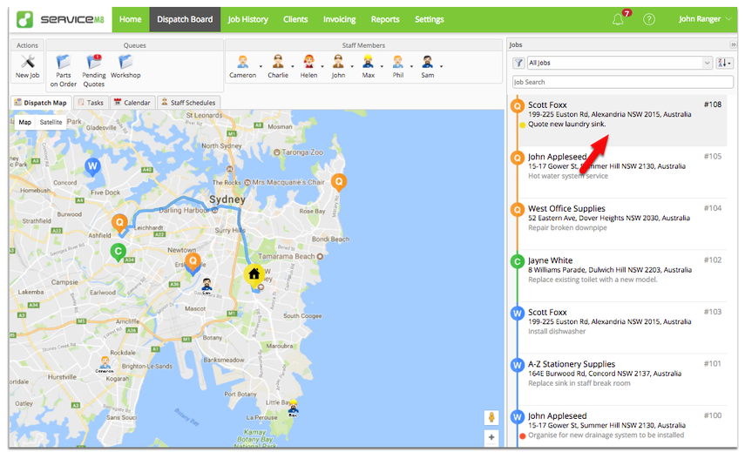Select staff member Helen avatar
The image size is (745, 452).
[x=308, y=62]
